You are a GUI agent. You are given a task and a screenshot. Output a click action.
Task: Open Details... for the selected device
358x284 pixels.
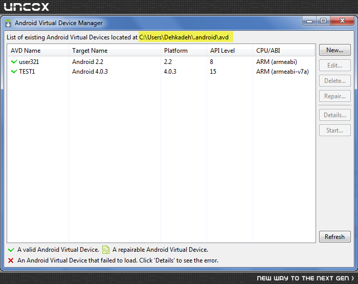pos(334,115)
